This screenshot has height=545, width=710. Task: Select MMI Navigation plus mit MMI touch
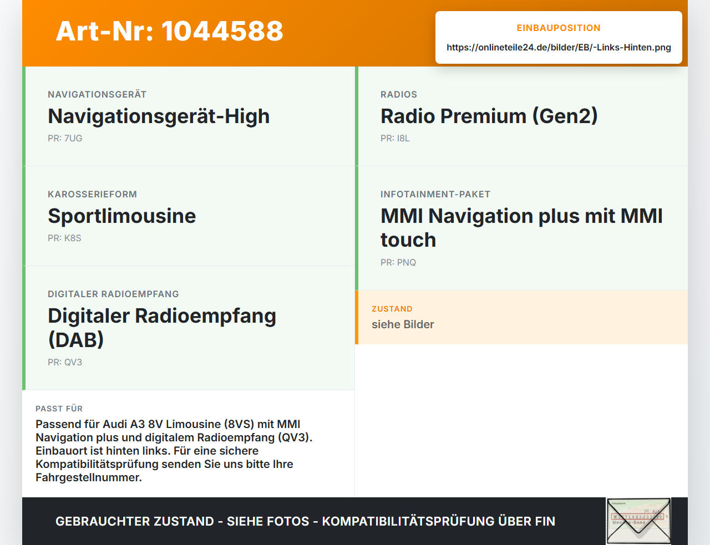(x=521, y=228)
